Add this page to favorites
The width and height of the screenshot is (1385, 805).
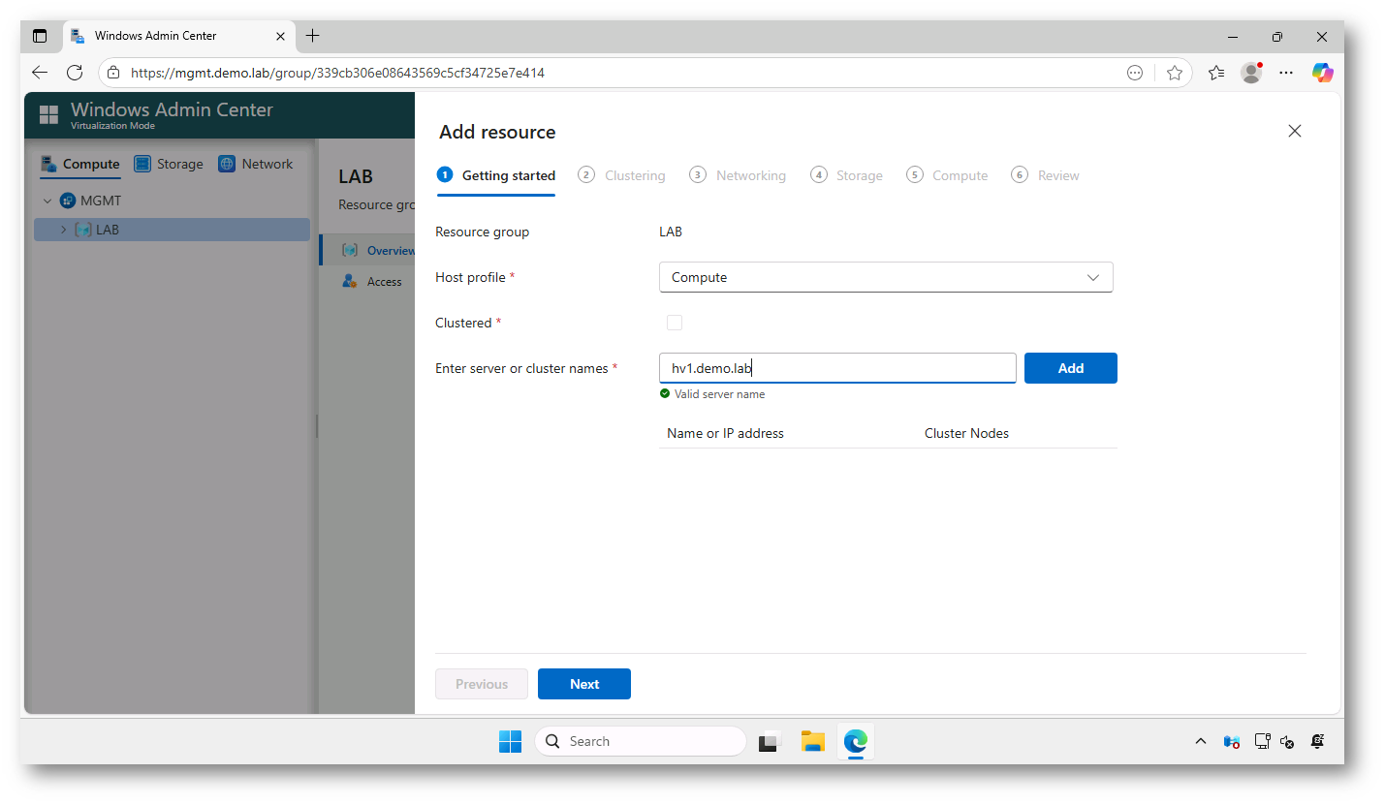[1175, 73]
